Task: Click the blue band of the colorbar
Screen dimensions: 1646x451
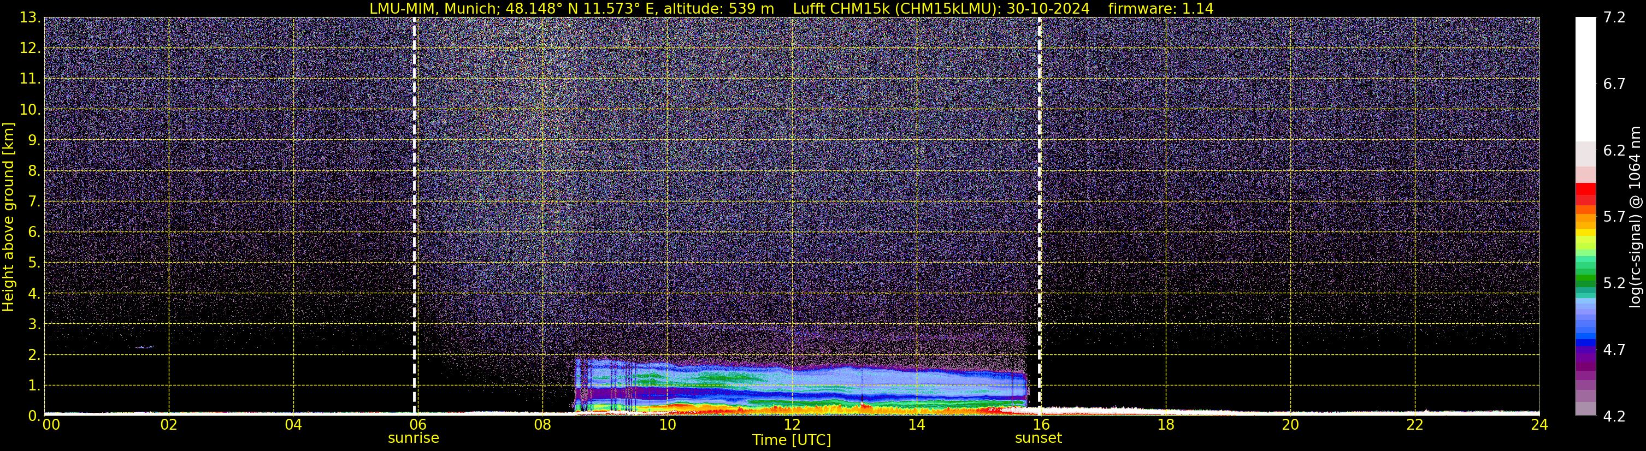Action: 1585,322
